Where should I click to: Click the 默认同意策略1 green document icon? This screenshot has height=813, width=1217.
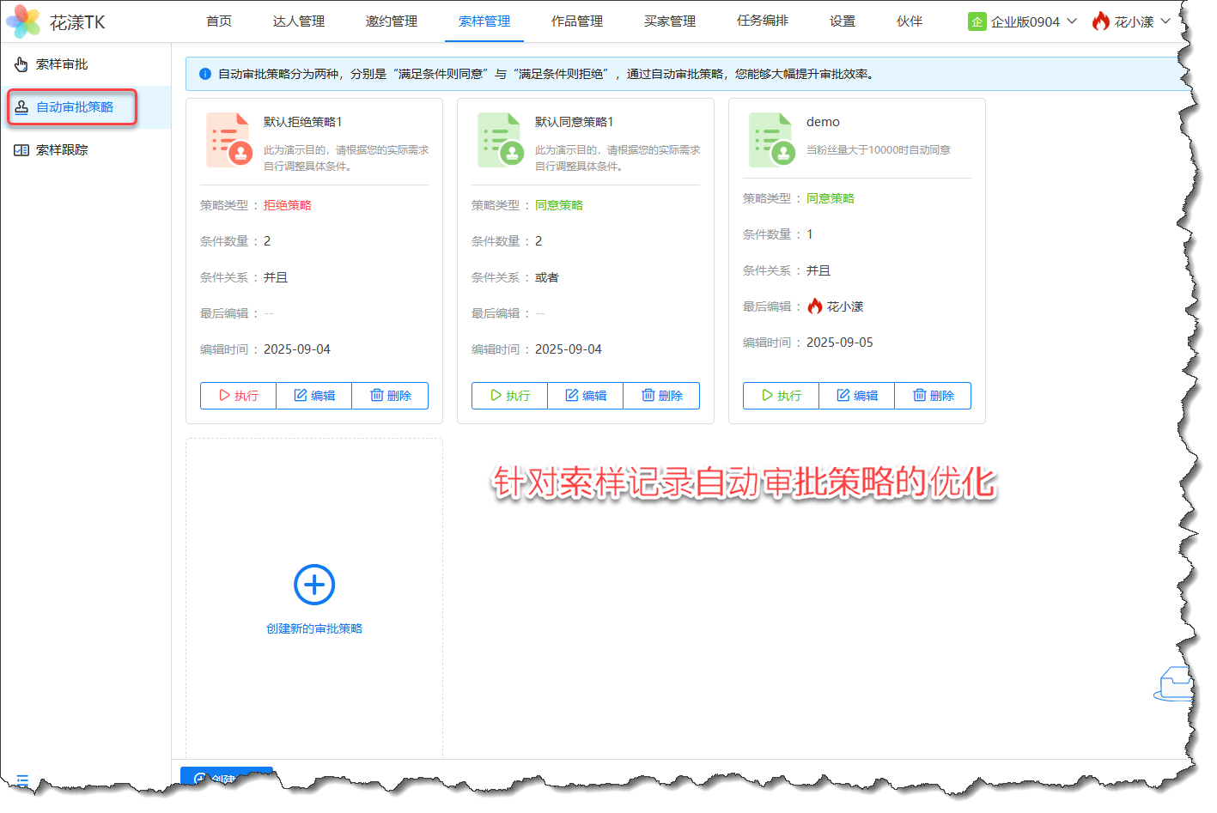500,139
